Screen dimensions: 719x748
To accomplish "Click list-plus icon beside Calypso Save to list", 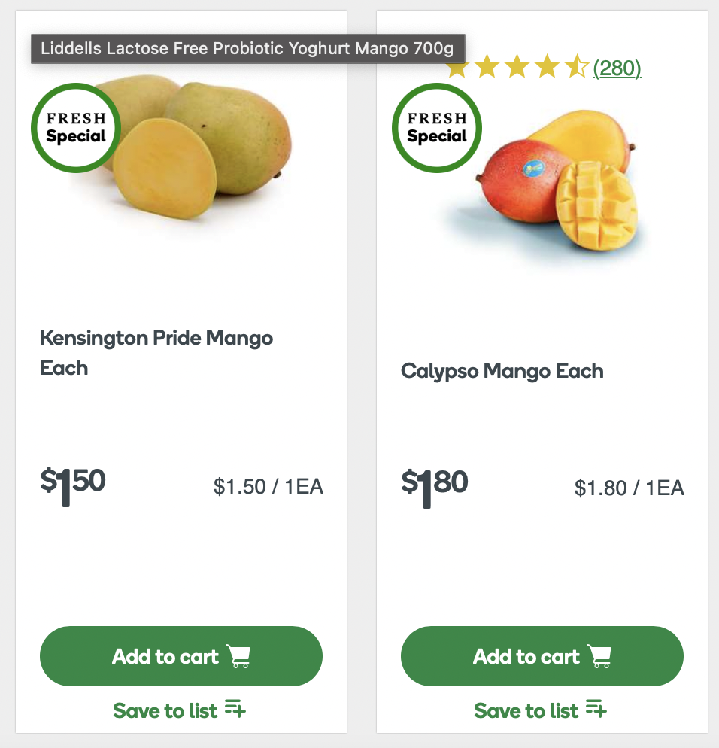I will pyautogui.click(x=596, y=709).
